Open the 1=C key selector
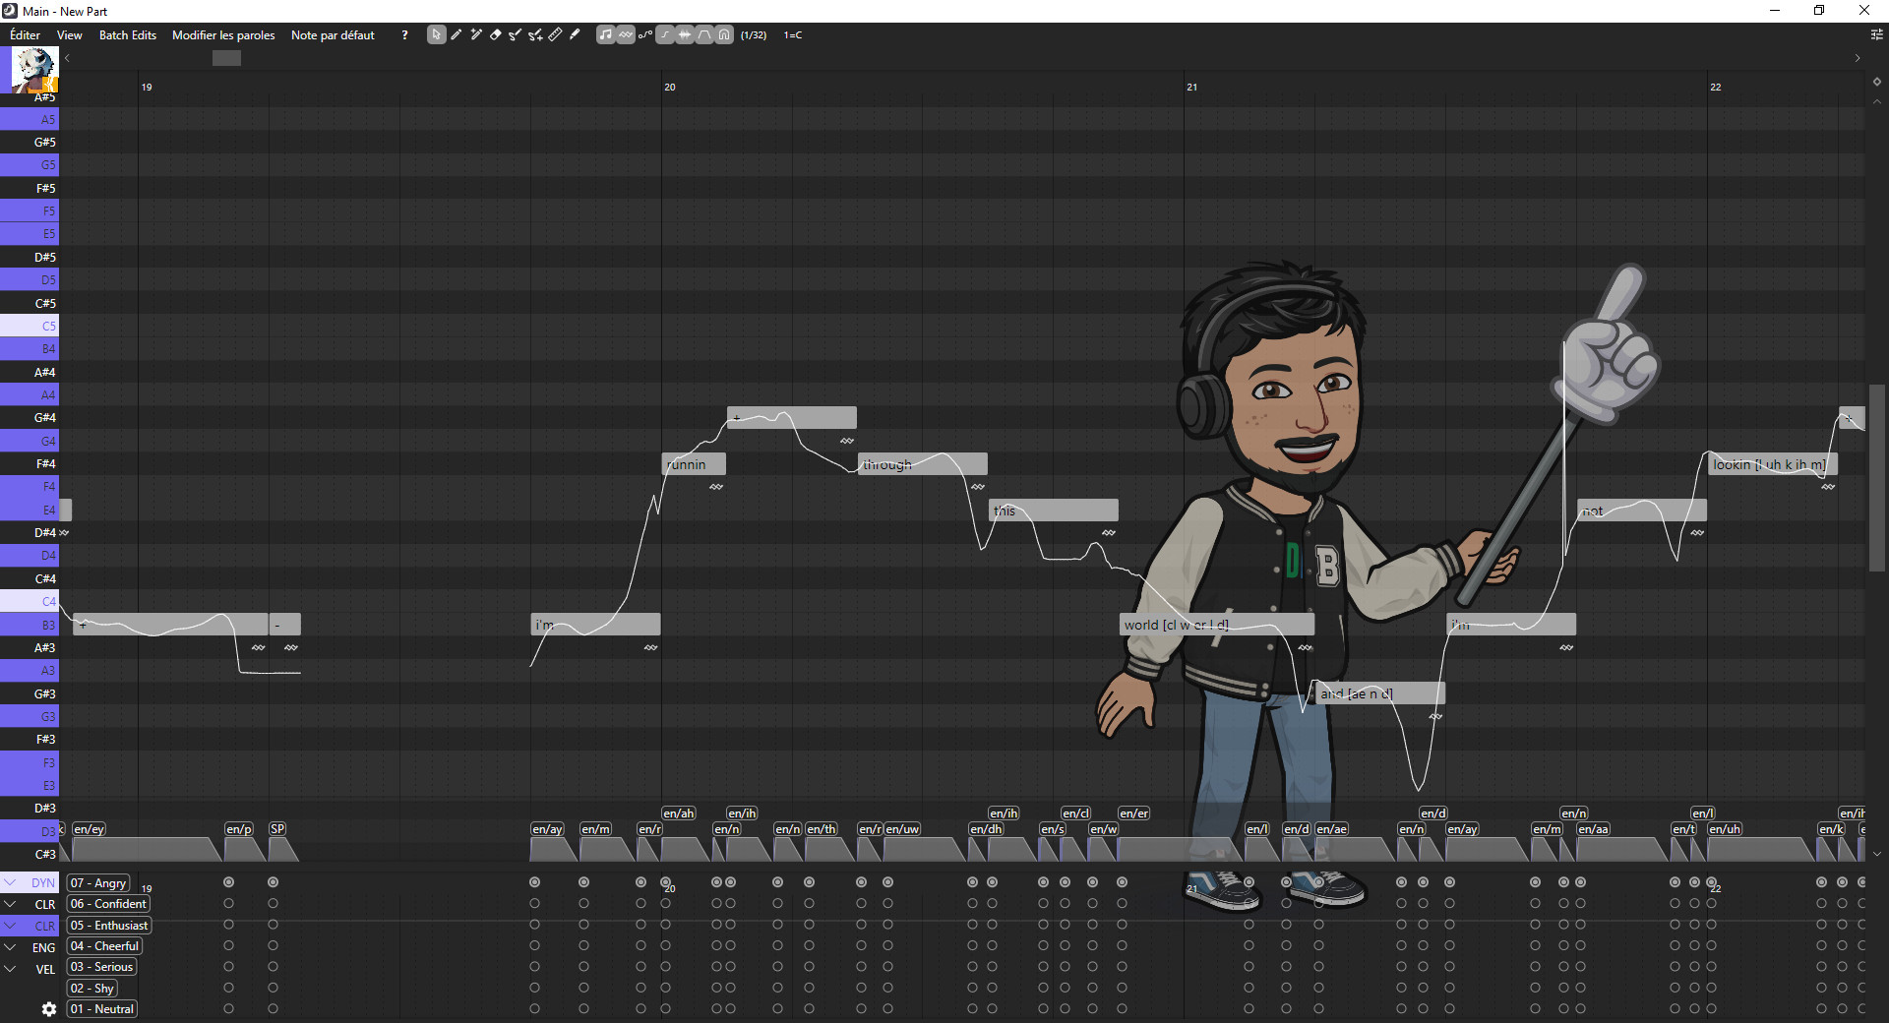The height and width of the screenshot is (1023, 1889). pyautogui.click(x=793, y=35)
